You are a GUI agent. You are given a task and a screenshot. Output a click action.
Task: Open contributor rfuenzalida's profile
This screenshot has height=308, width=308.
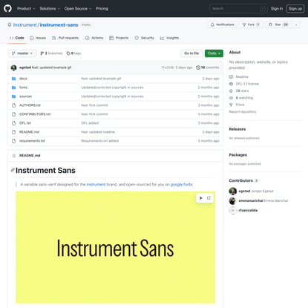click(248, 210)
